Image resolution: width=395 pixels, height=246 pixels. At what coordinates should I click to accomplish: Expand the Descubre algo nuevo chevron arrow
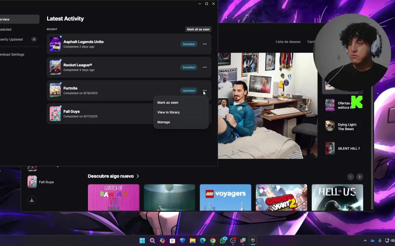(138, 176)
